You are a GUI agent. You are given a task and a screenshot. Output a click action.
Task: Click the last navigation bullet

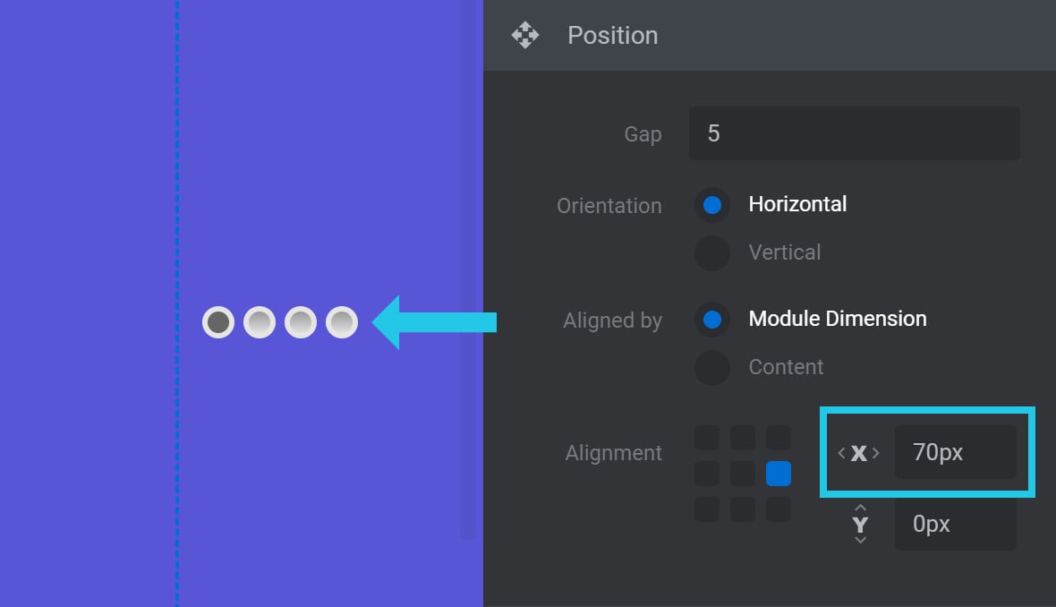[342, 322]
